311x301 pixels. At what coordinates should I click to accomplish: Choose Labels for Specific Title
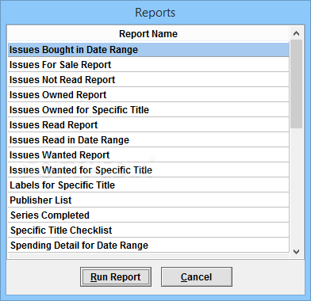[148, 185]
